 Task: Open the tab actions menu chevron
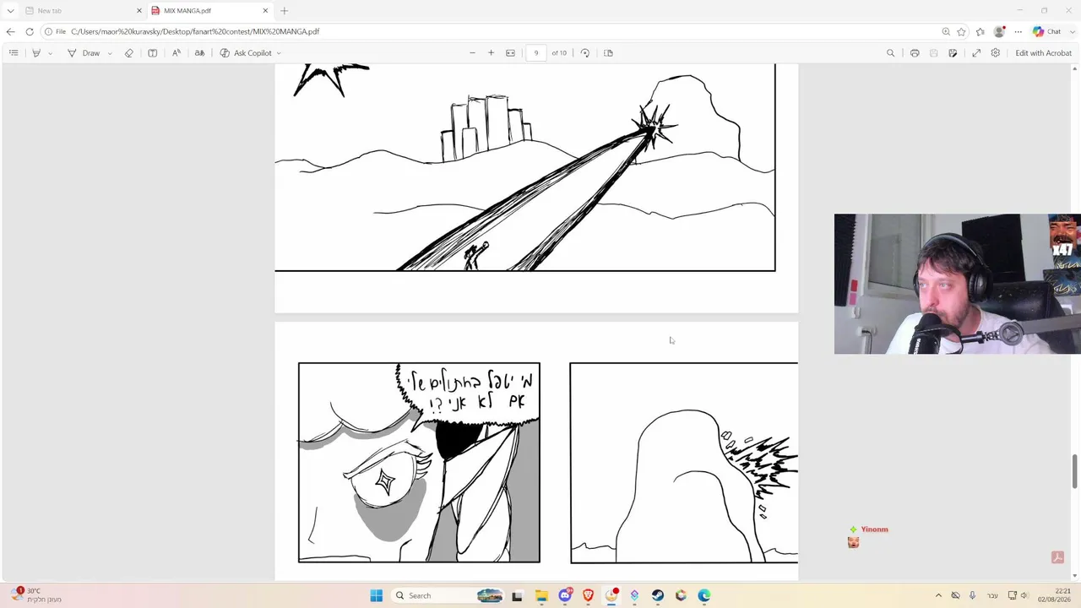pyautogui.click(x=10, y=11)
